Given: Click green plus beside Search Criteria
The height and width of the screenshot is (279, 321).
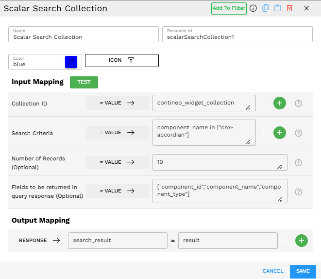Looking at the screenshot, I should click(x=280, y=133).
